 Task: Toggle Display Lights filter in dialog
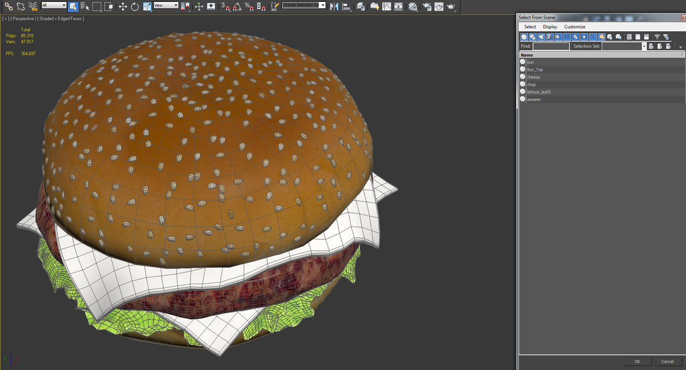pyautogui.click(x=541, y=37)
